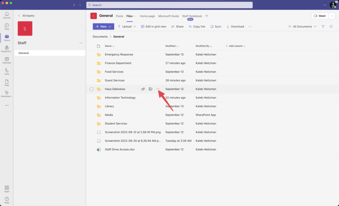Image resolution: width=339 pixels, height=206 pixels.
Task: Open Haus Edelweiss more actions ellipsis
Action: click(158, 89)
